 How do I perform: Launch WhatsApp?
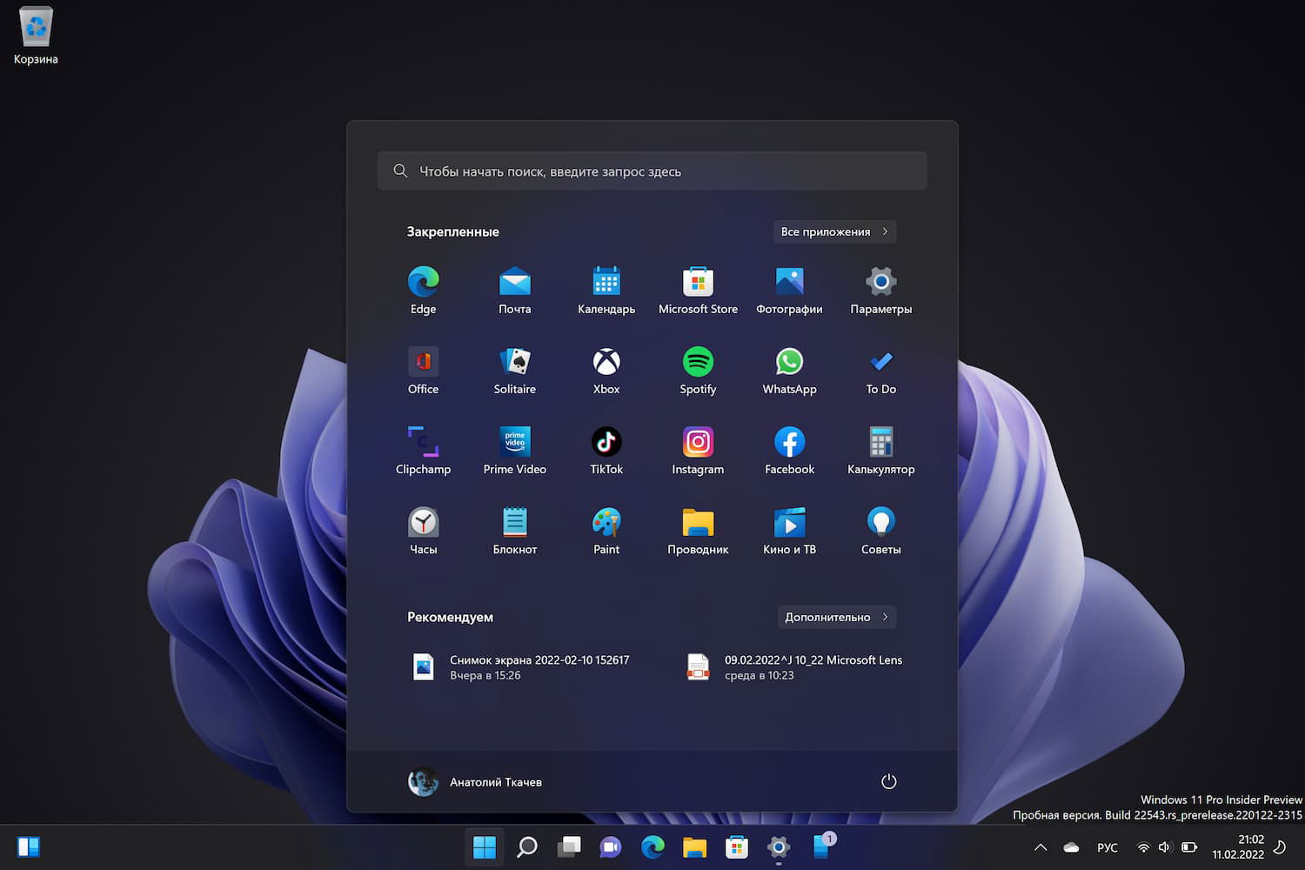tap(789, 371)
